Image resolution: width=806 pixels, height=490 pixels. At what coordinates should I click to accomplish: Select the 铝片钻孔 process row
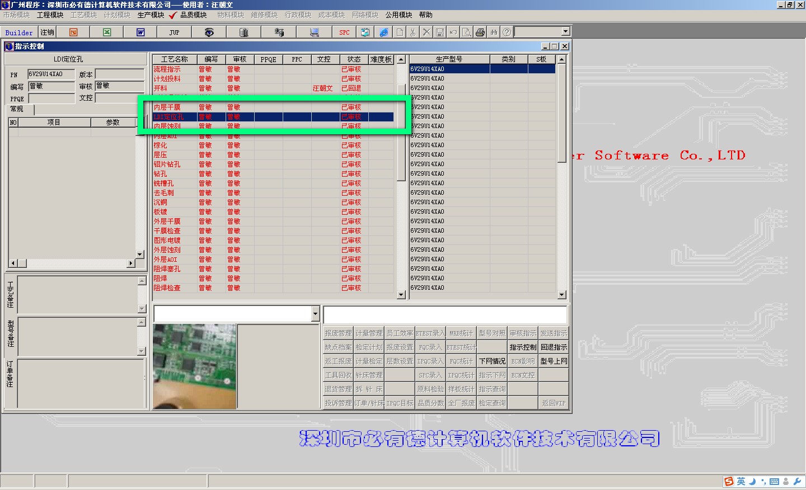pyautogui.click(x=273, y=164)
